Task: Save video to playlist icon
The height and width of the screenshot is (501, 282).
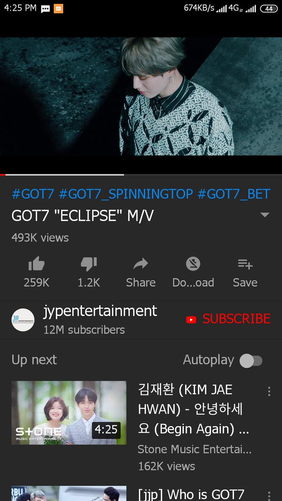Action: click(x=245, y=264)
